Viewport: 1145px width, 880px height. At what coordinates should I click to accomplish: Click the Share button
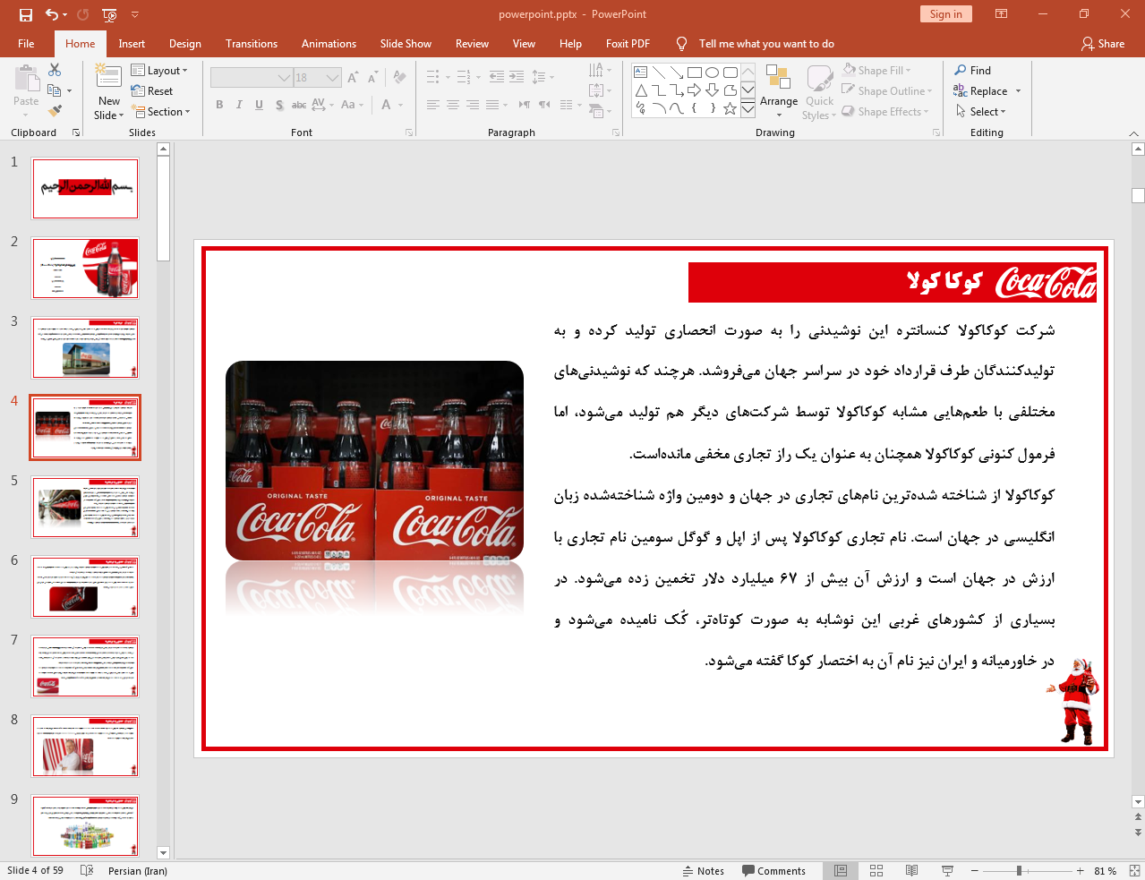click(x=1103, y=44)
